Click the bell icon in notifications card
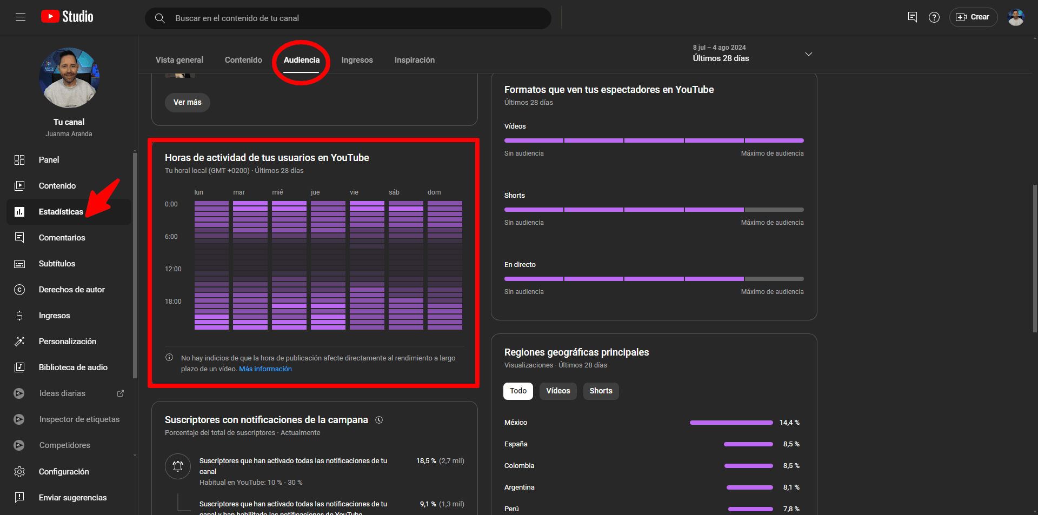 tap(178, 466)
